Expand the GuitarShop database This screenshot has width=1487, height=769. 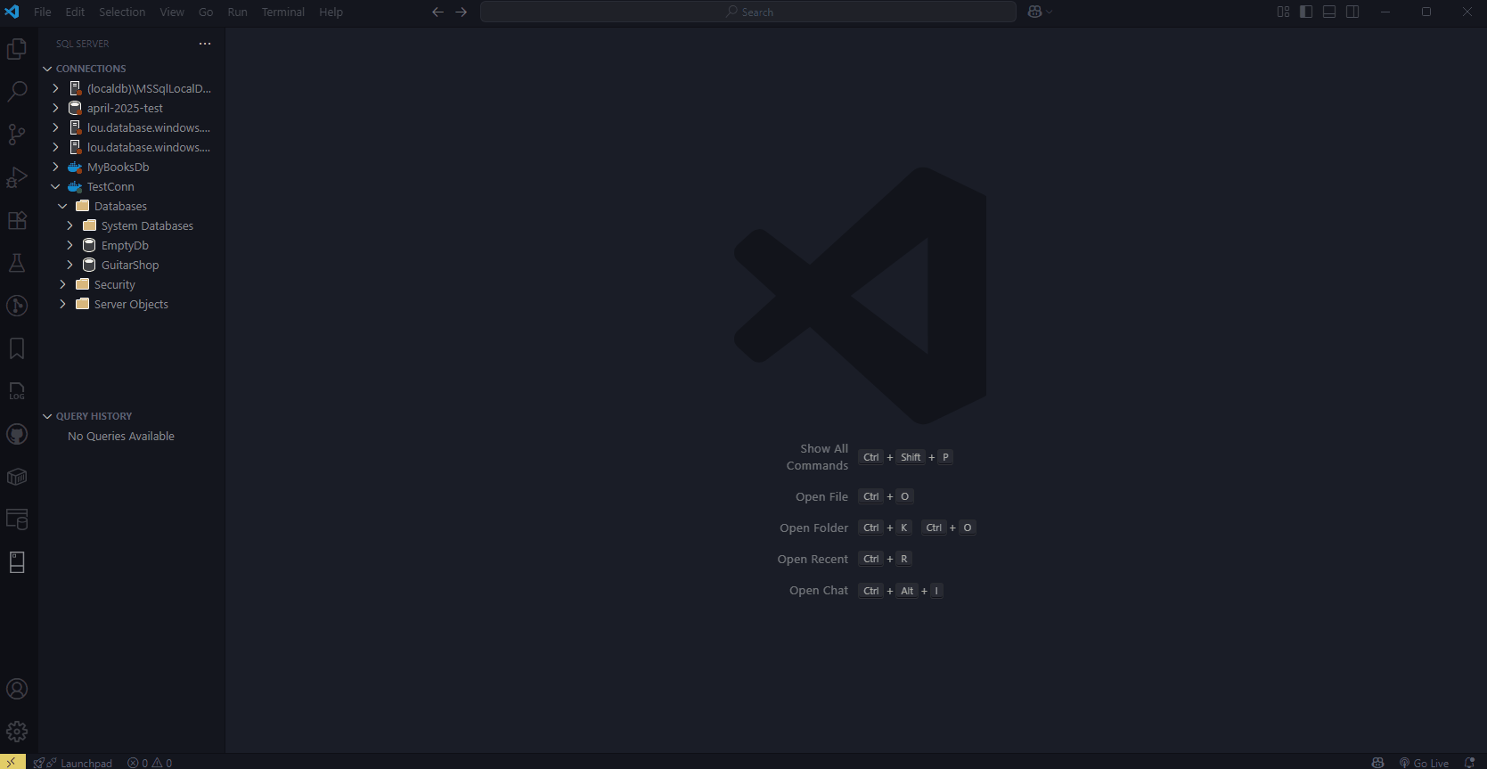(69, 265)
